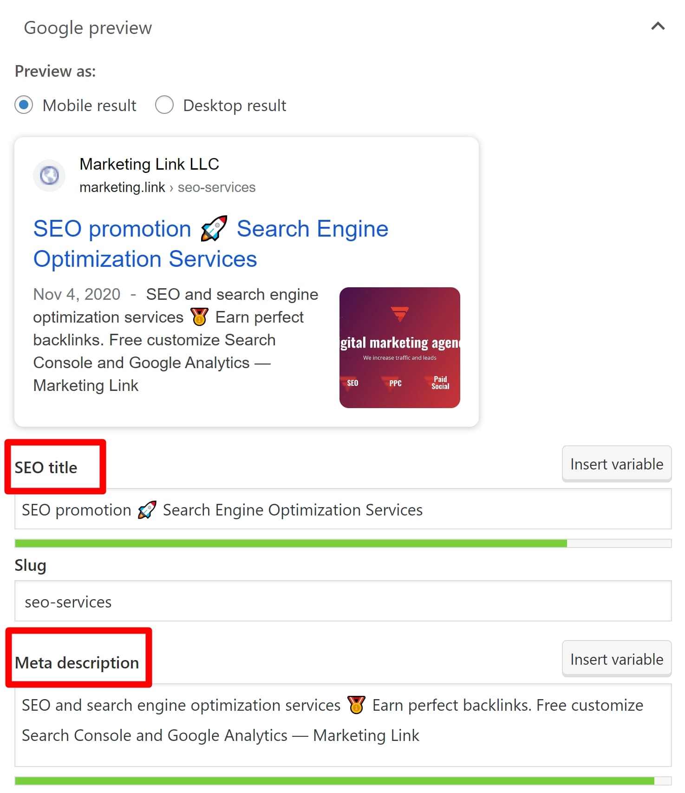The height and width of the screenshot is (793, 685).
Task: Click the rocket emoji in the SEO title field
Action: coord(146,509)
